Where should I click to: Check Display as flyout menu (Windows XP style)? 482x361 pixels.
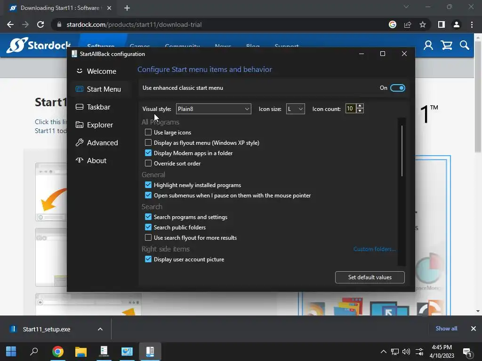(148, 143)
